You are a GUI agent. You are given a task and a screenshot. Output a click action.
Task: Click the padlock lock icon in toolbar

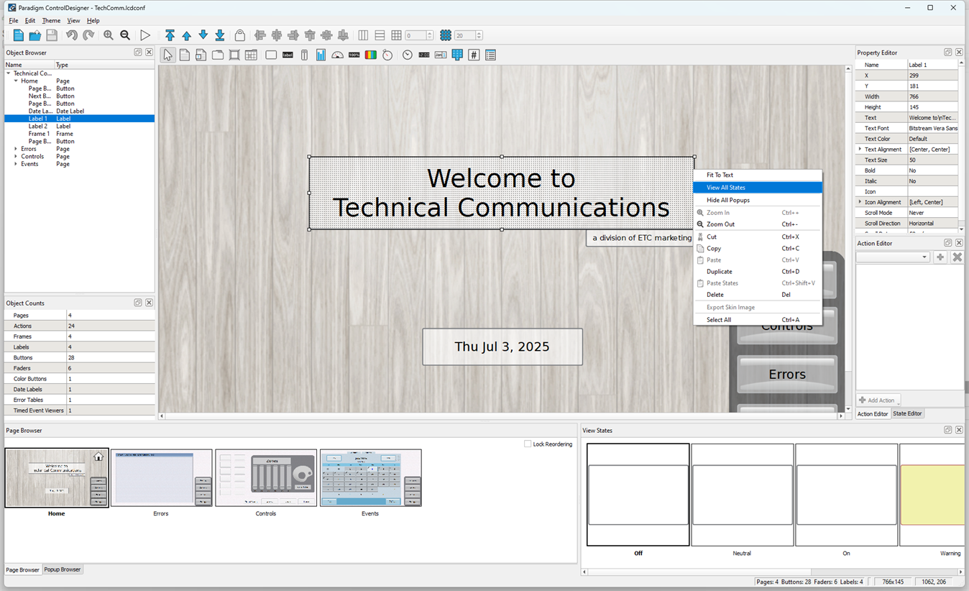[x=240, y=35]
